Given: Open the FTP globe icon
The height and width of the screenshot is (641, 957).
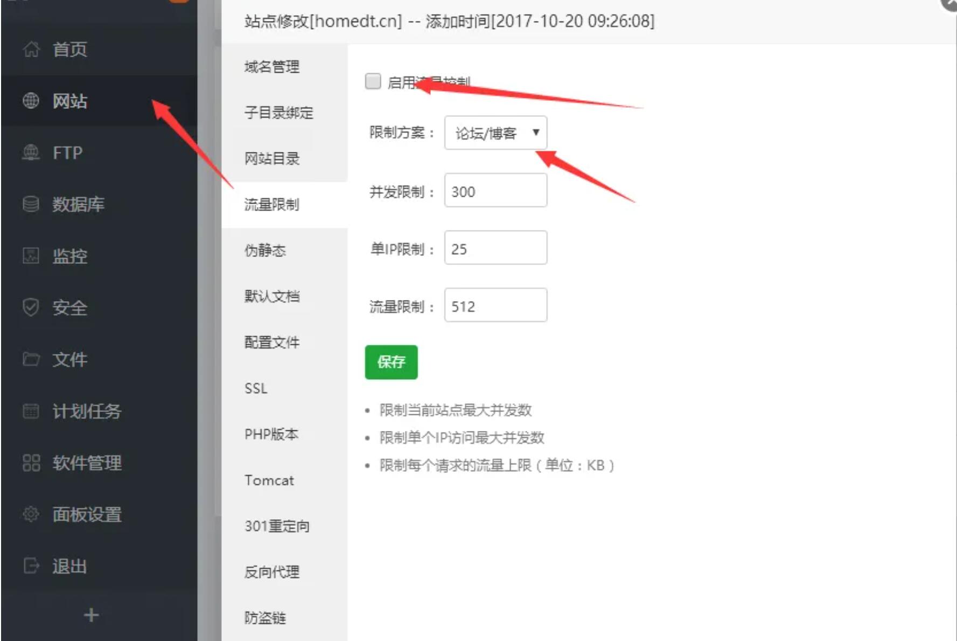Looking at the screenshot, I should (x=31, y=152).
